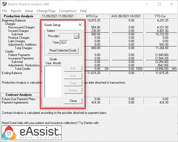Image resolution: width=178 pixels, height=142 pixels.
Task: Click the Goals Year Month list box
Action: point(53,81)
